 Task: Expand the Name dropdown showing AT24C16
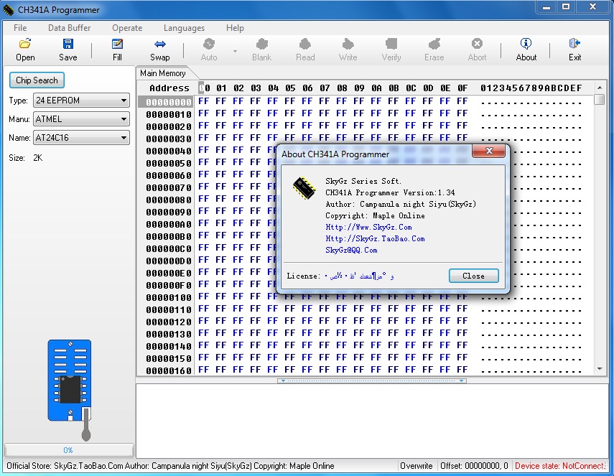[81, 138]
